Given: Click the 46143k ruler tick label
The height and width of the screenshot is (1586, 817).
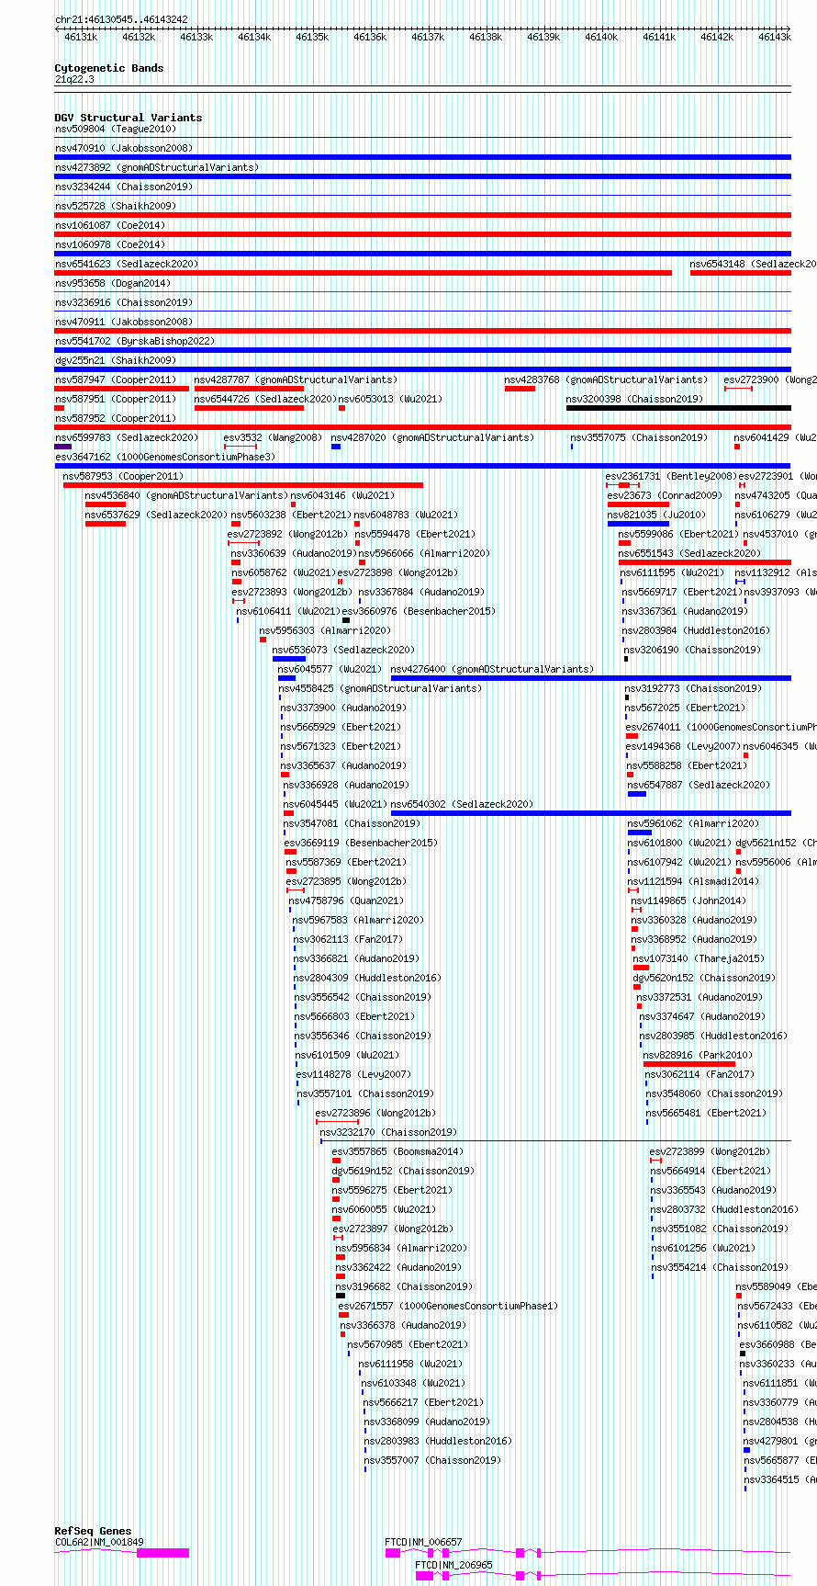Looking at the screenshot, I should click(x=774, y=37).
